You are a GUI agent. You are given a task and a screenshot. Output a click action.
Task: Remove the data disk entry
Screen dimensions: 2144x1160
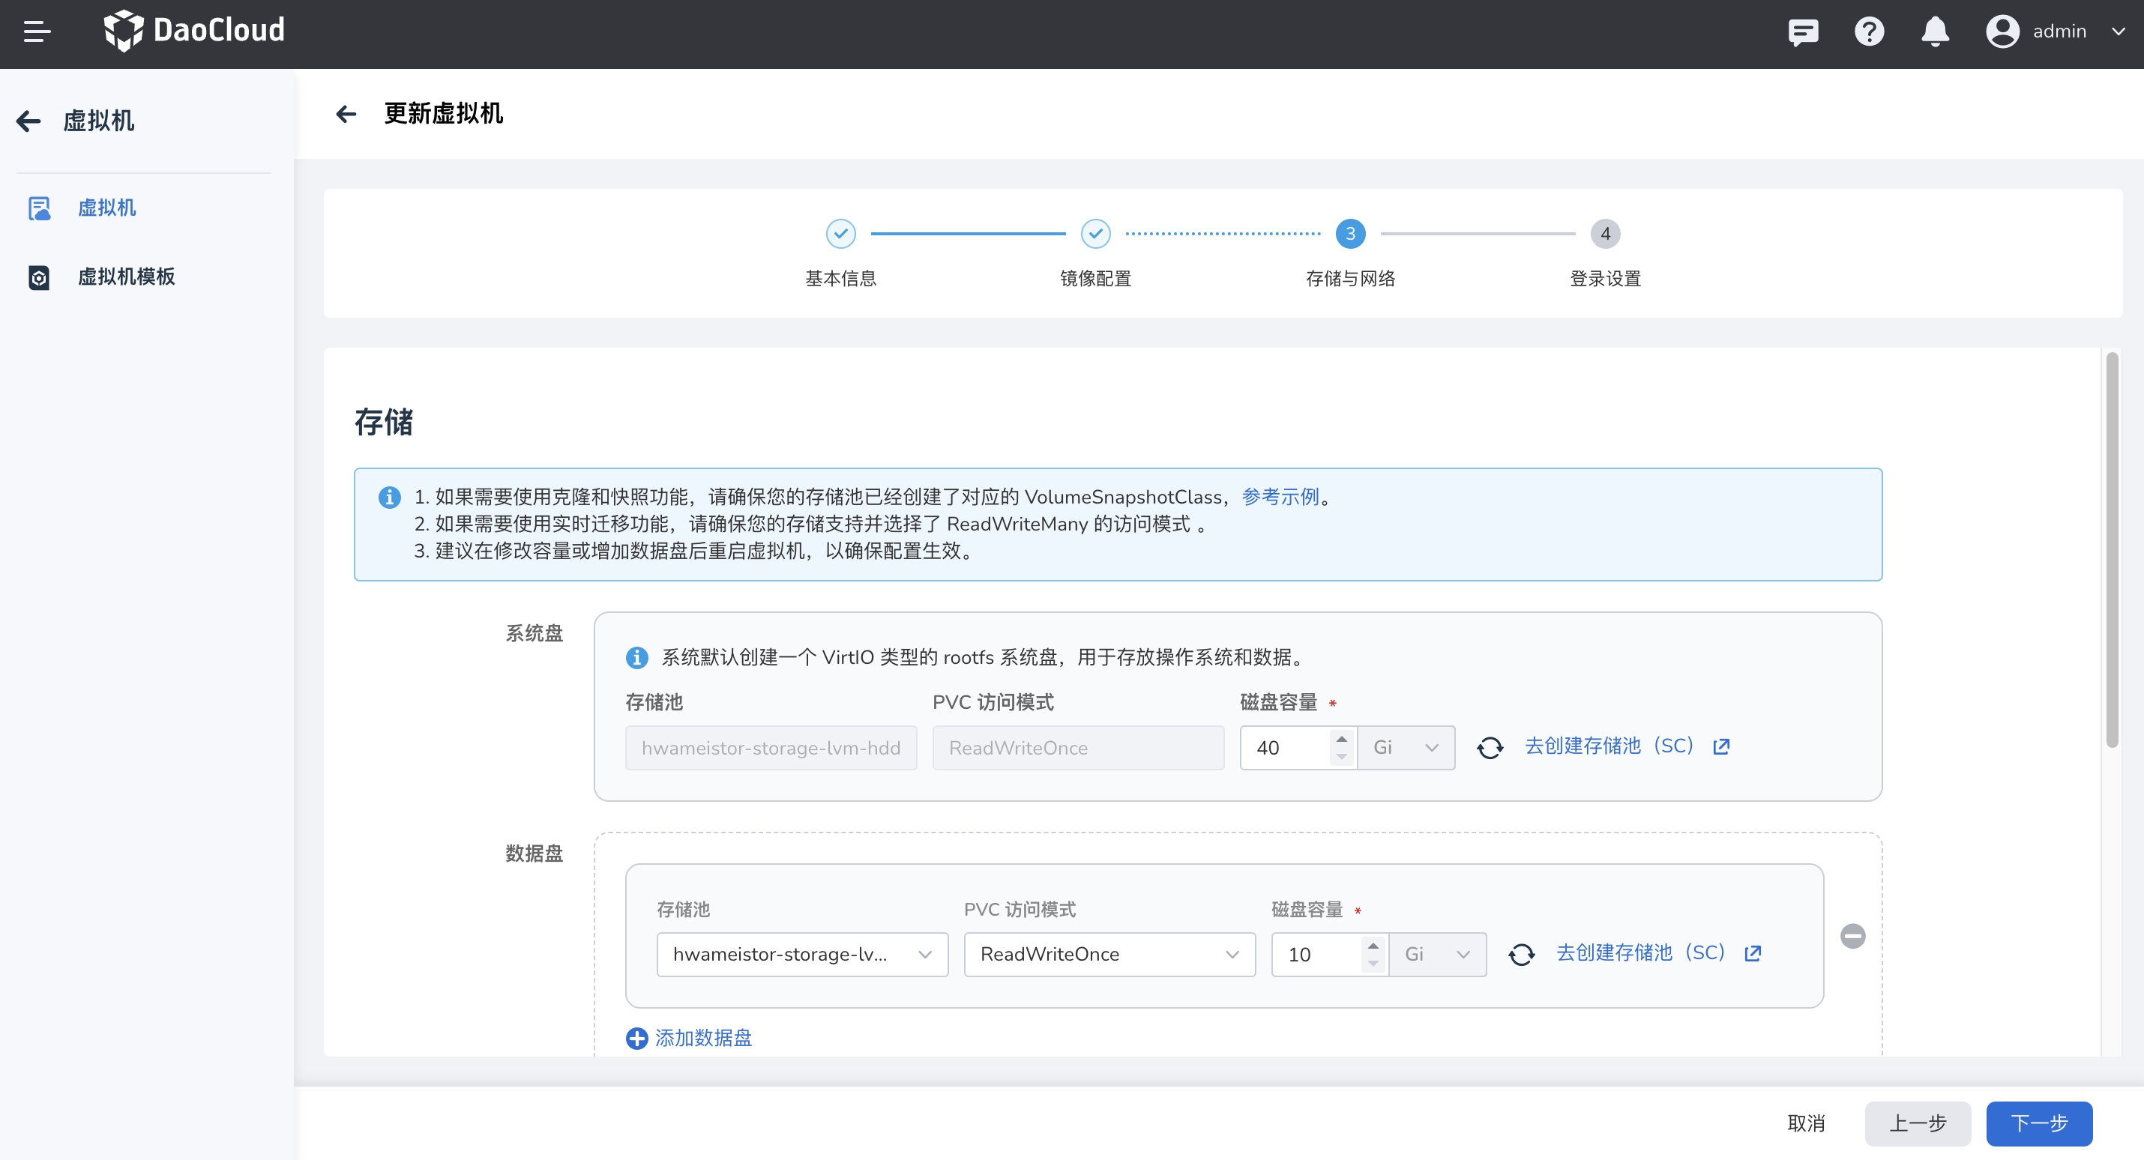pos(1852,936)
